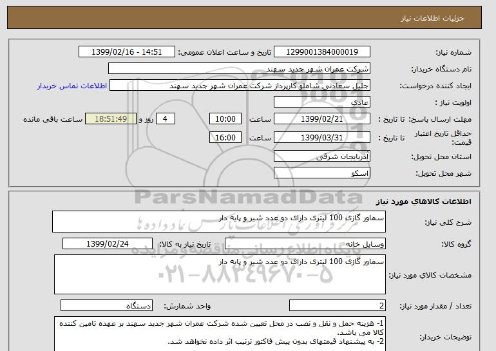Select the price validity date 1399/03/31
The image size is (496, 351).
(321, 138)
